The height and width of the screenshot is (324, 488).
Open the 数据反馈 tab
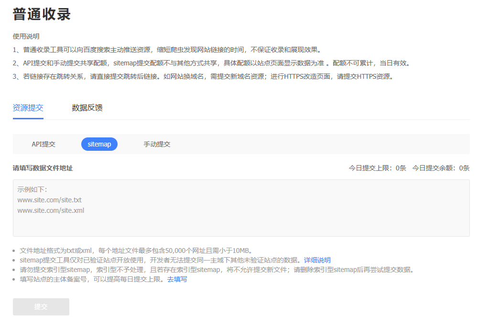87,108
